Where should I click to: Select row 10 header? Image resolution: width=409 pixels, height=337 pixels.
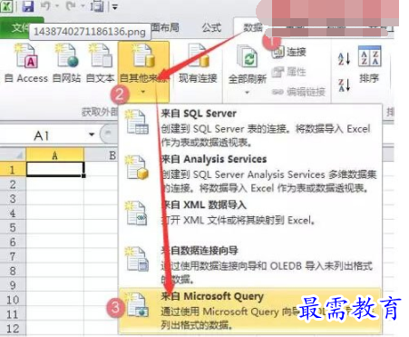point(13,300)
